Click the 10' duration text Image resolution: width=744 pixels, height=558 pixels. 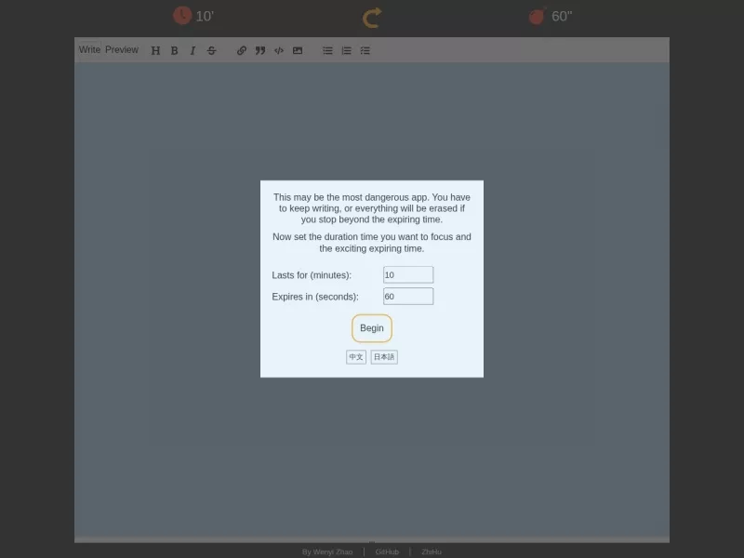(x=205, y=17)
